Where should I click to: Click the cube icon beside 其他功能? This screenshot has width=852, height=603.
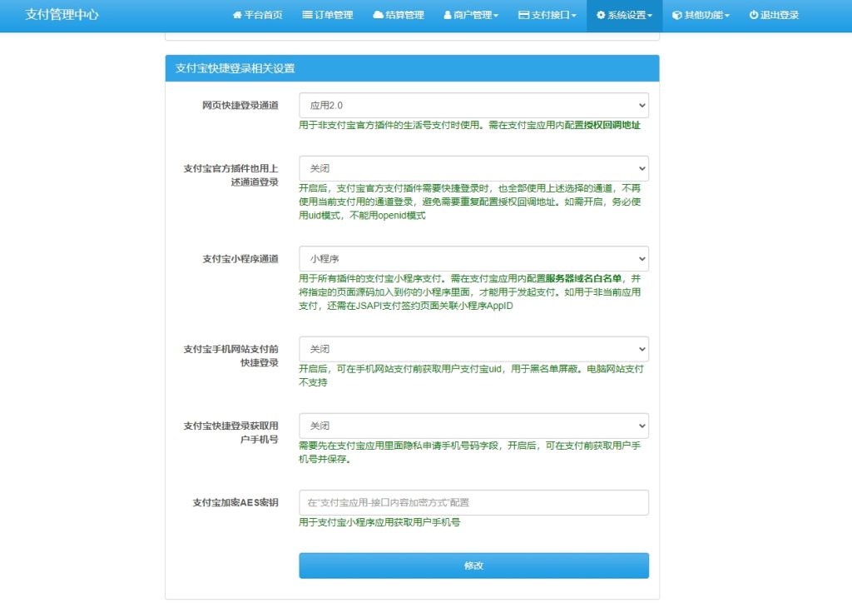coord(677,15)
